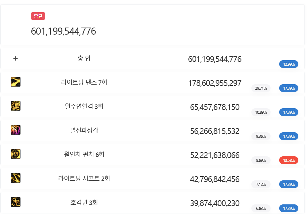Expand the 총 합 row with plus icon
Screen dimensions: 307x214
pyautogui.click(x=16, y=59)
